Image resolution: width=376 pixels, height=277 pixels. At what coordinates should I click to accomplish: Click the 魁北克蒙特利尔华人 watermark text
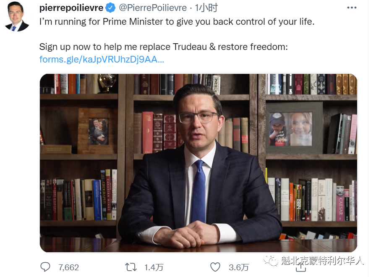[x=323, y=261]
